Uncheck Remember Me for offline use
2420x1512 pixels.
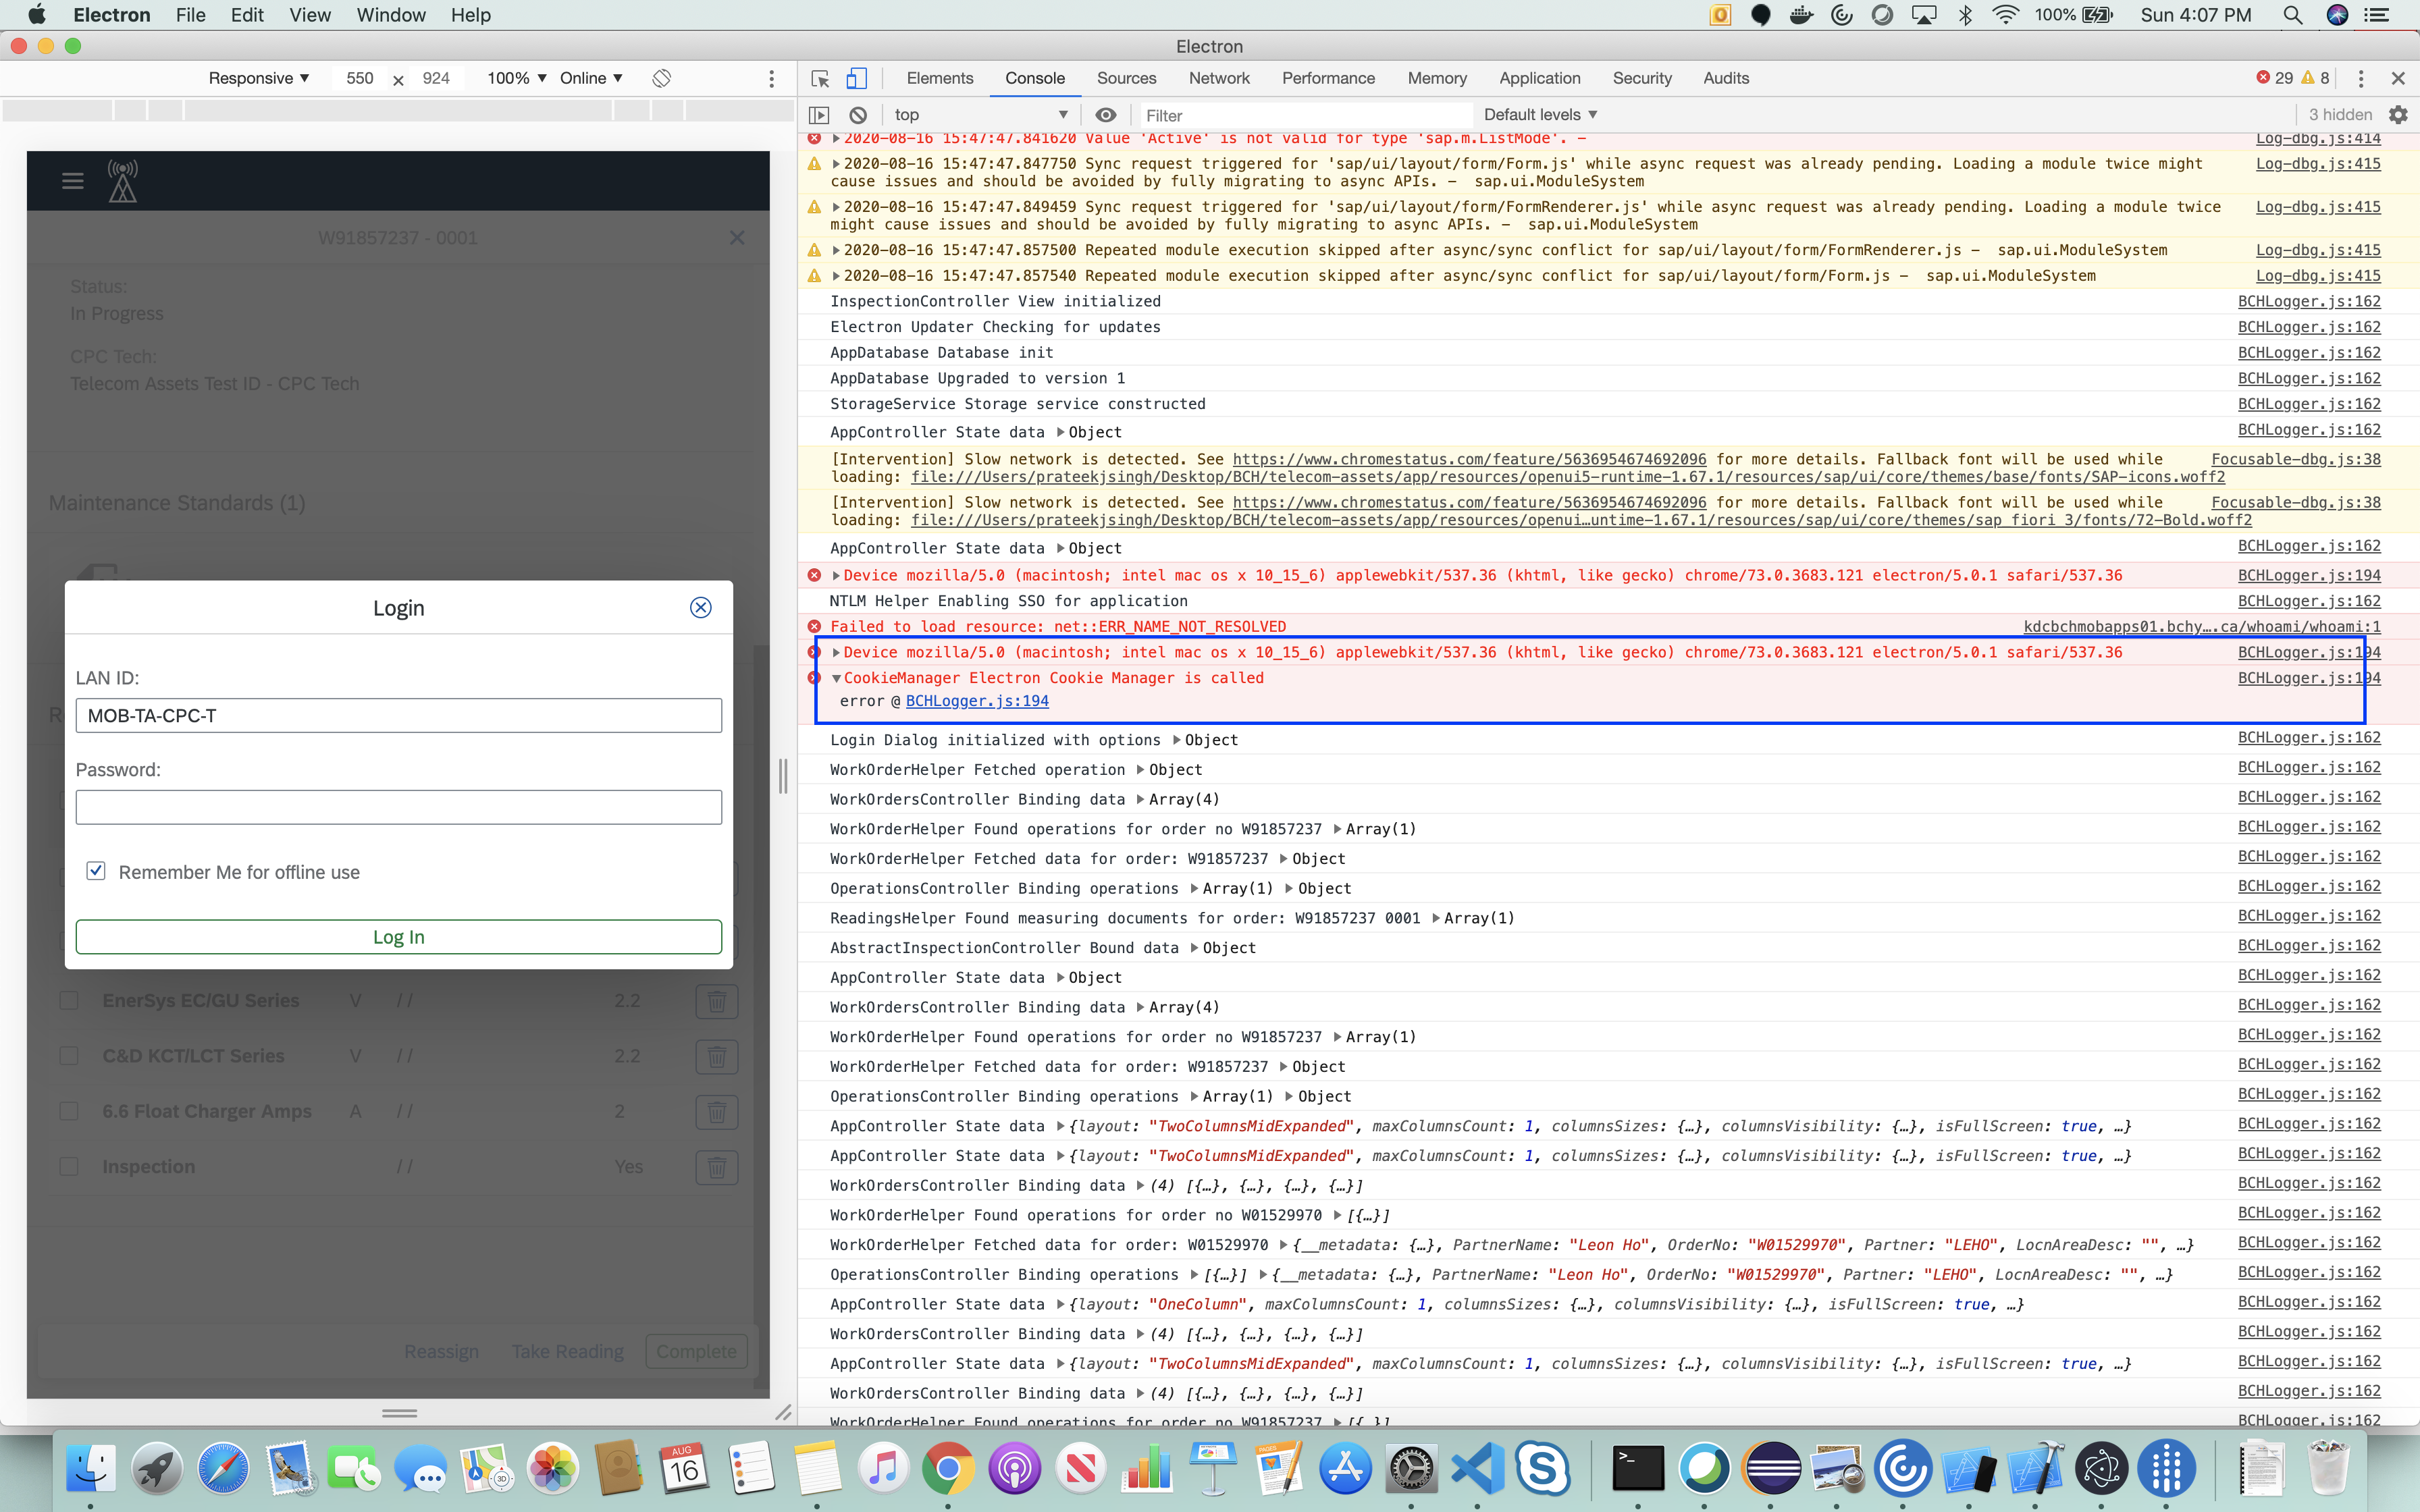coord(95,870)
